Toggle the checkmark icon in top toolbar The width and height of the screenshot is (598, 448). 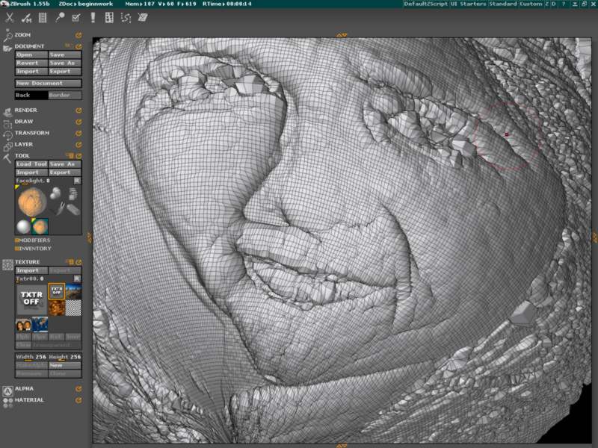(75, 17)
